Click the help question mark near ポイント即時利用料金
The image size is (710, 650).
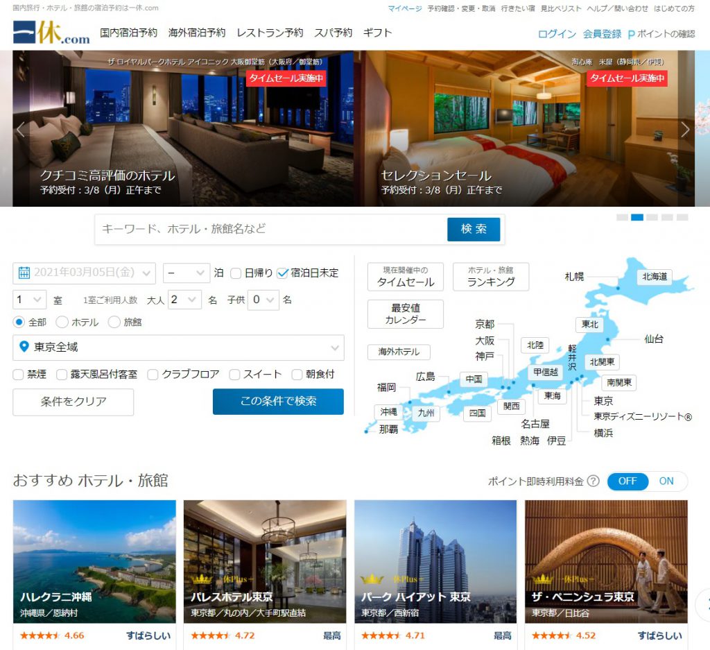593,481
